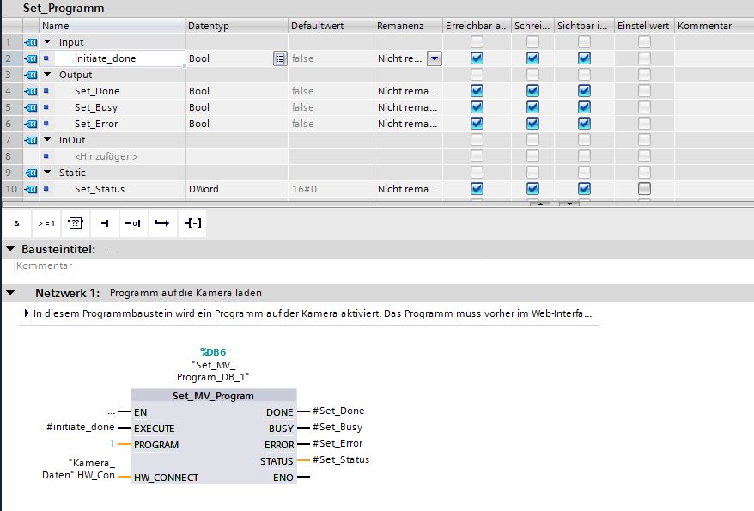Image resolution: width=754 pixels, height=511 pixels.
Task: Click the branch arrow toolbar icon
Action: point(161,223)
